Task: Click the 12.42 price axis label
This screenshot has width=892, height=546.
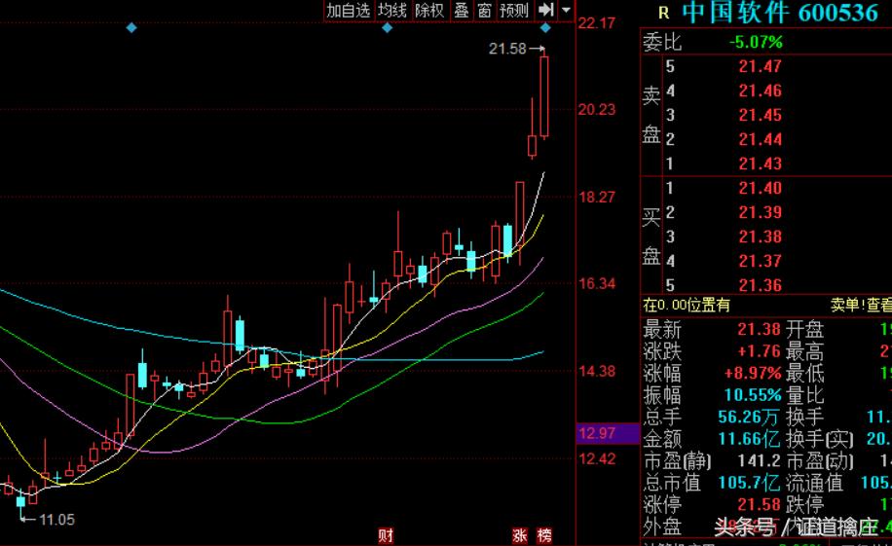Action: pos(597,459)
